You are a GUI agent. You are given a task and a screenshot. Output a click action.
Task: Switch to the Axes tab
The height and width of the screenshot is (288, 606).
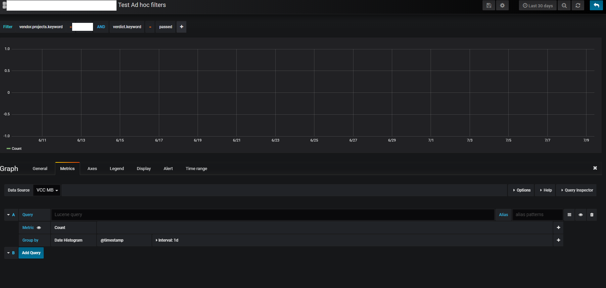(x=92, y=169)
